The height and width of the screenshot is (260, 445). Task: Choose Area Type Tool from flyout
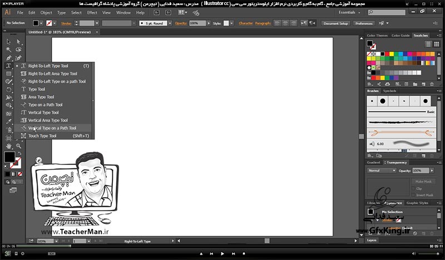41,97
